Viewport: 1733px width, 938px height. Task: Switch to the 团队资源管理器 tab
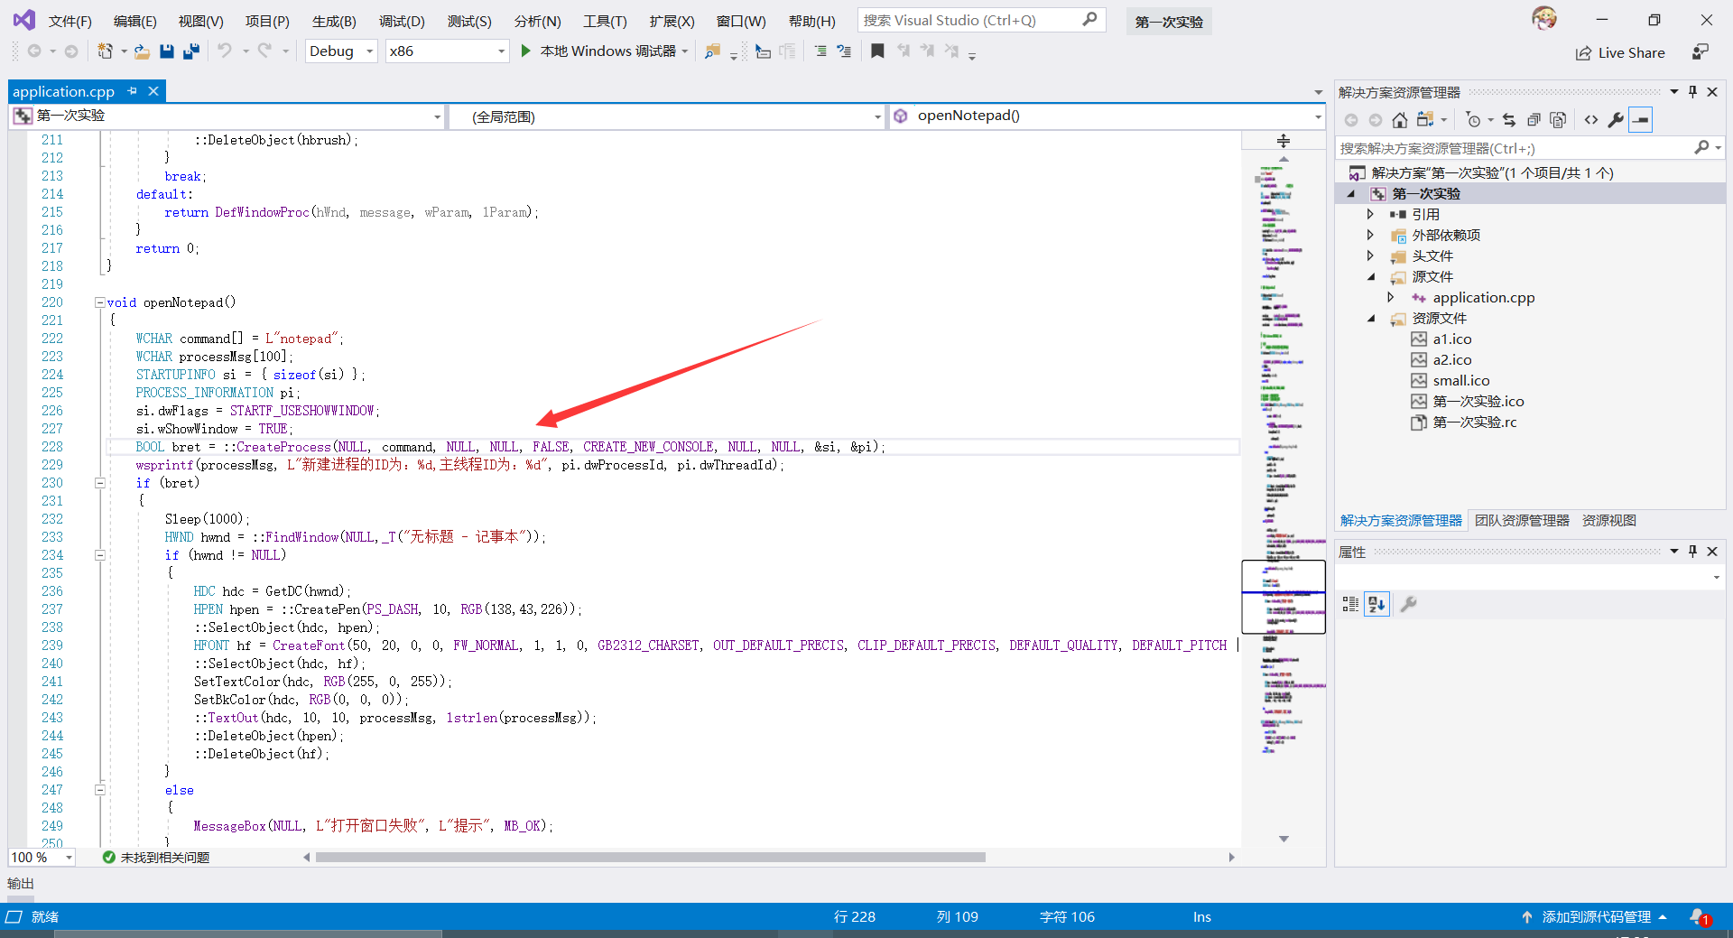(1522, 521)
